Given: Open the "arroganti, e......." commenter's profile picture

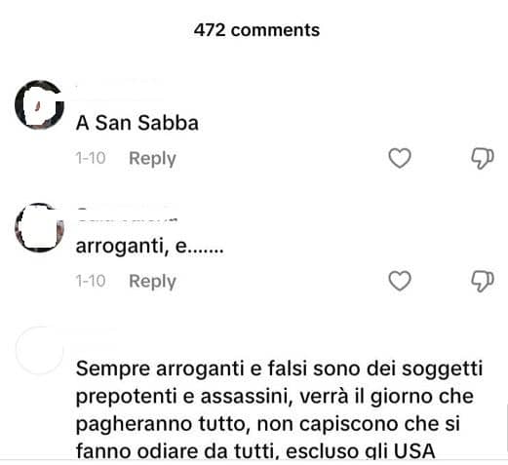Looking at the screenshot, I should pos(39,227).
